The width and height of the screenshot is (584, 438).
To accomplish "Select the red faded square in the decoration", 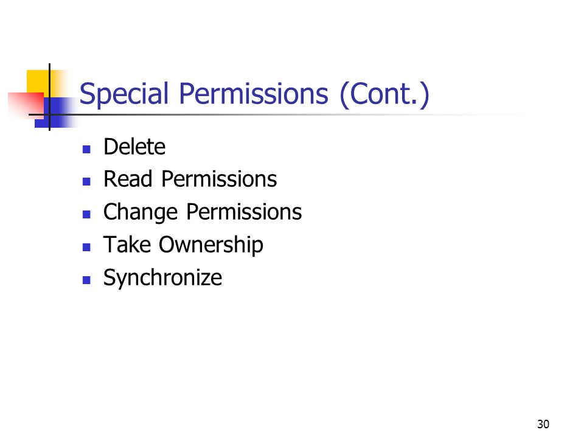I will coord(26,105).
